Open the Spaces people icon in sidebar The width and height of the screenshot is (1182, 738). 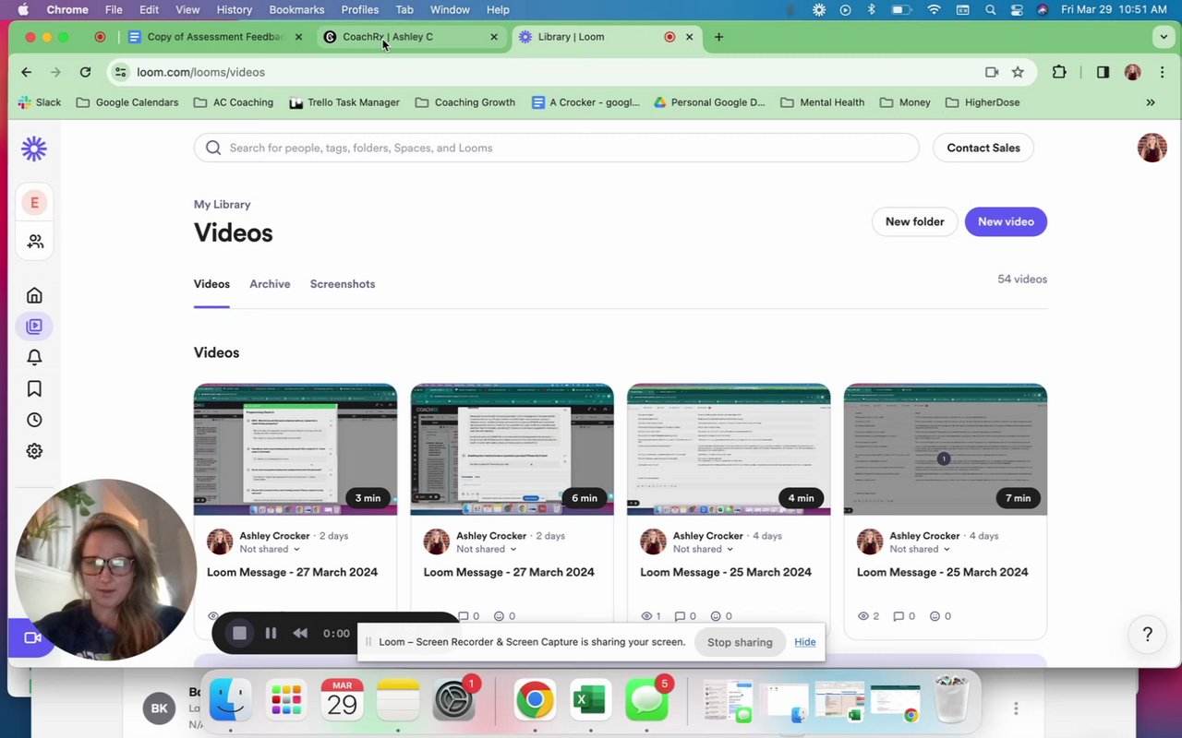35,241
